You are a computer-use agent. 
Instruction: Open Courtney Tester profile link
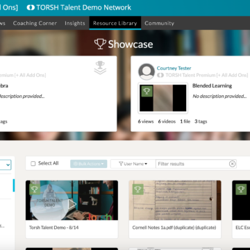click(x=174, y=68)
